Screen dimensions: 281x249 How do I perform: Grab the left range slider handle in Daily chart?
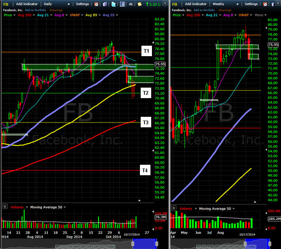click(x=132, y=244)
